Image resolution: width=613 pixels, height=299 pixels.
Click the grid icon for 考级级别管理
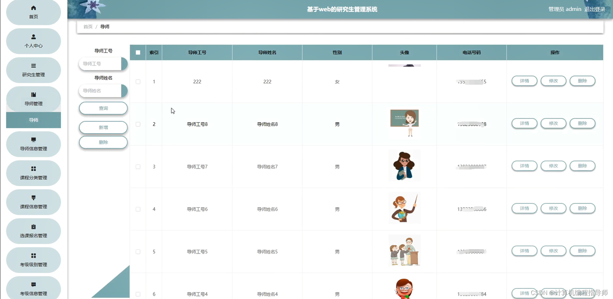(33, 255)
